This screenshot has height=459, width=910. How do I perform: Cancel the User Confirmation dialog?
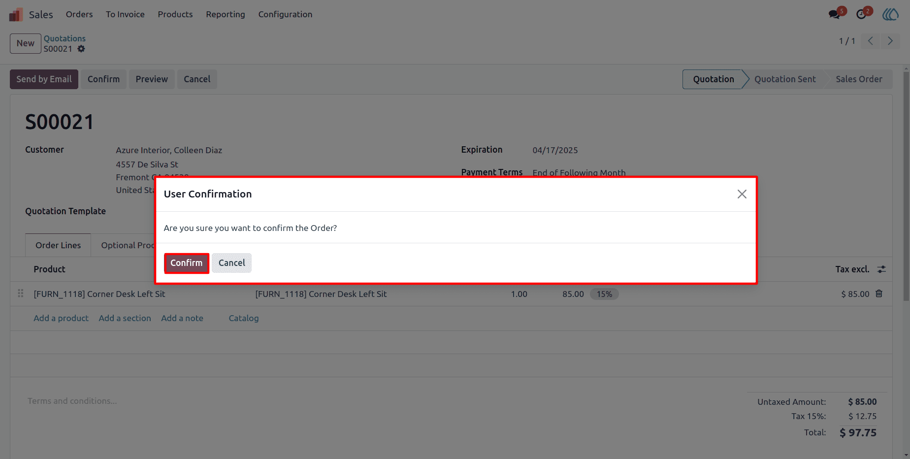[232, 263]
